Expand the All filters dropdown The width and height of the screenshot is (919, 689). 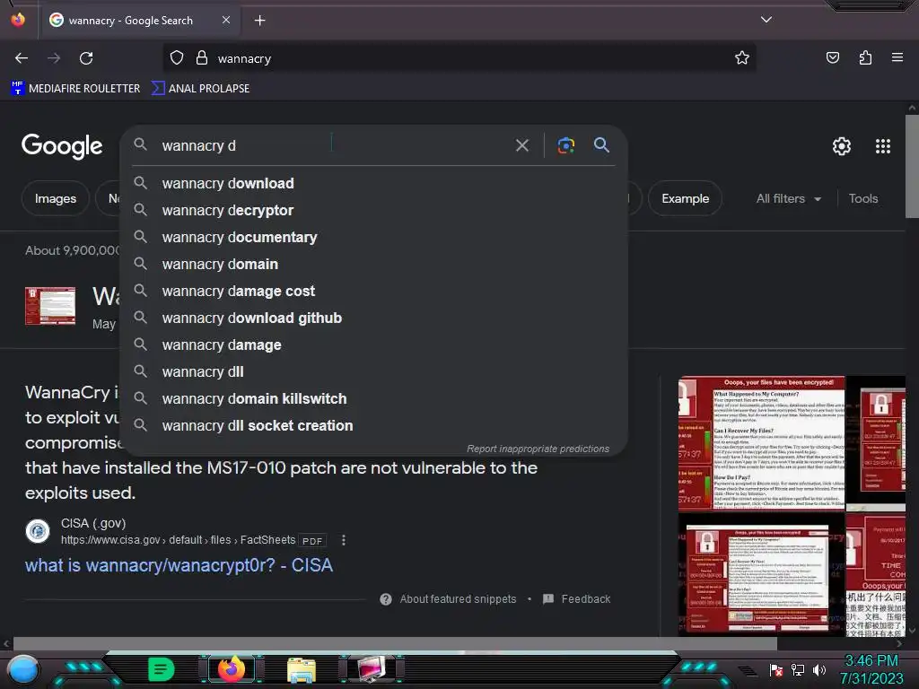coord(788,198)
